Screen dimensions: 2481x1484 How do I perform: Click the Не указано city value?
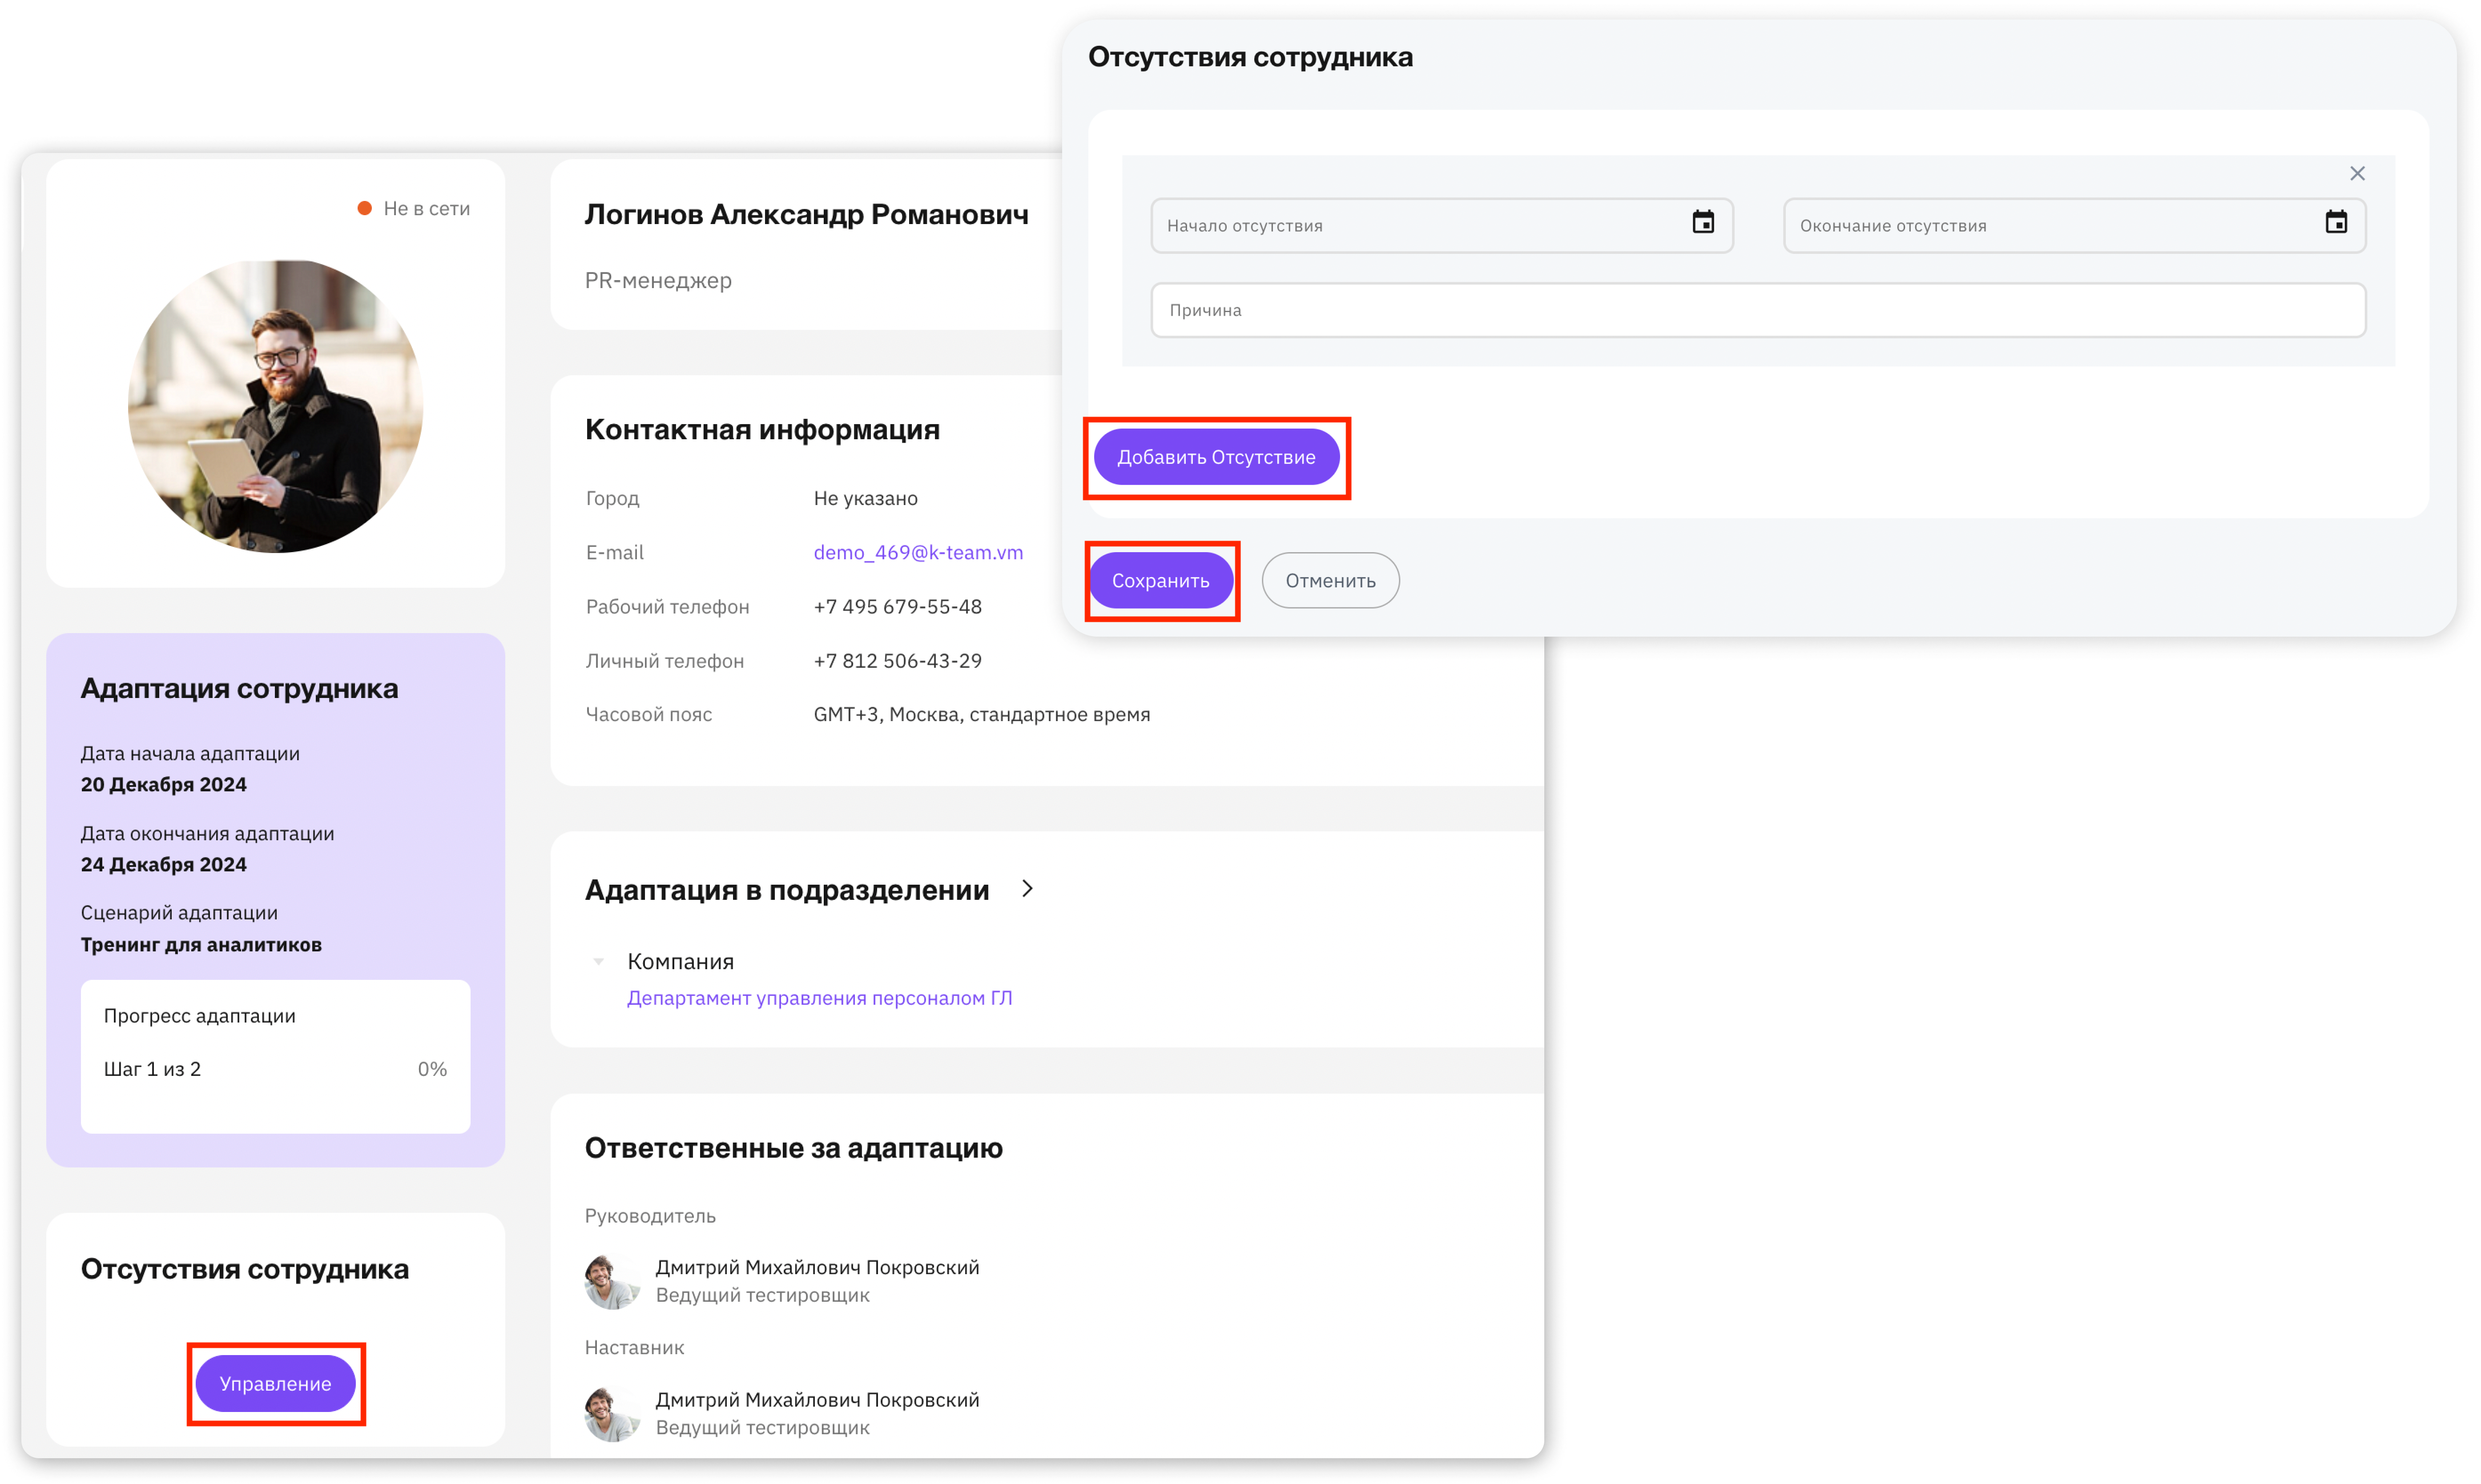tap(866, 498)
